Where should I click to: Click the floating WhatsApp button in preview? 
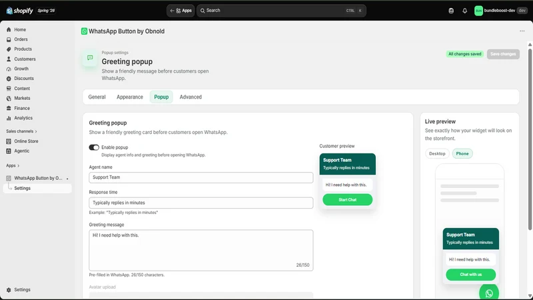tap(489, 292)
